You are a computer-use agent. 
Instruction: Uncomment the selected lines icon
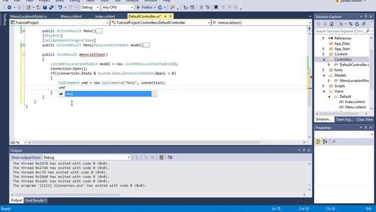207,8
